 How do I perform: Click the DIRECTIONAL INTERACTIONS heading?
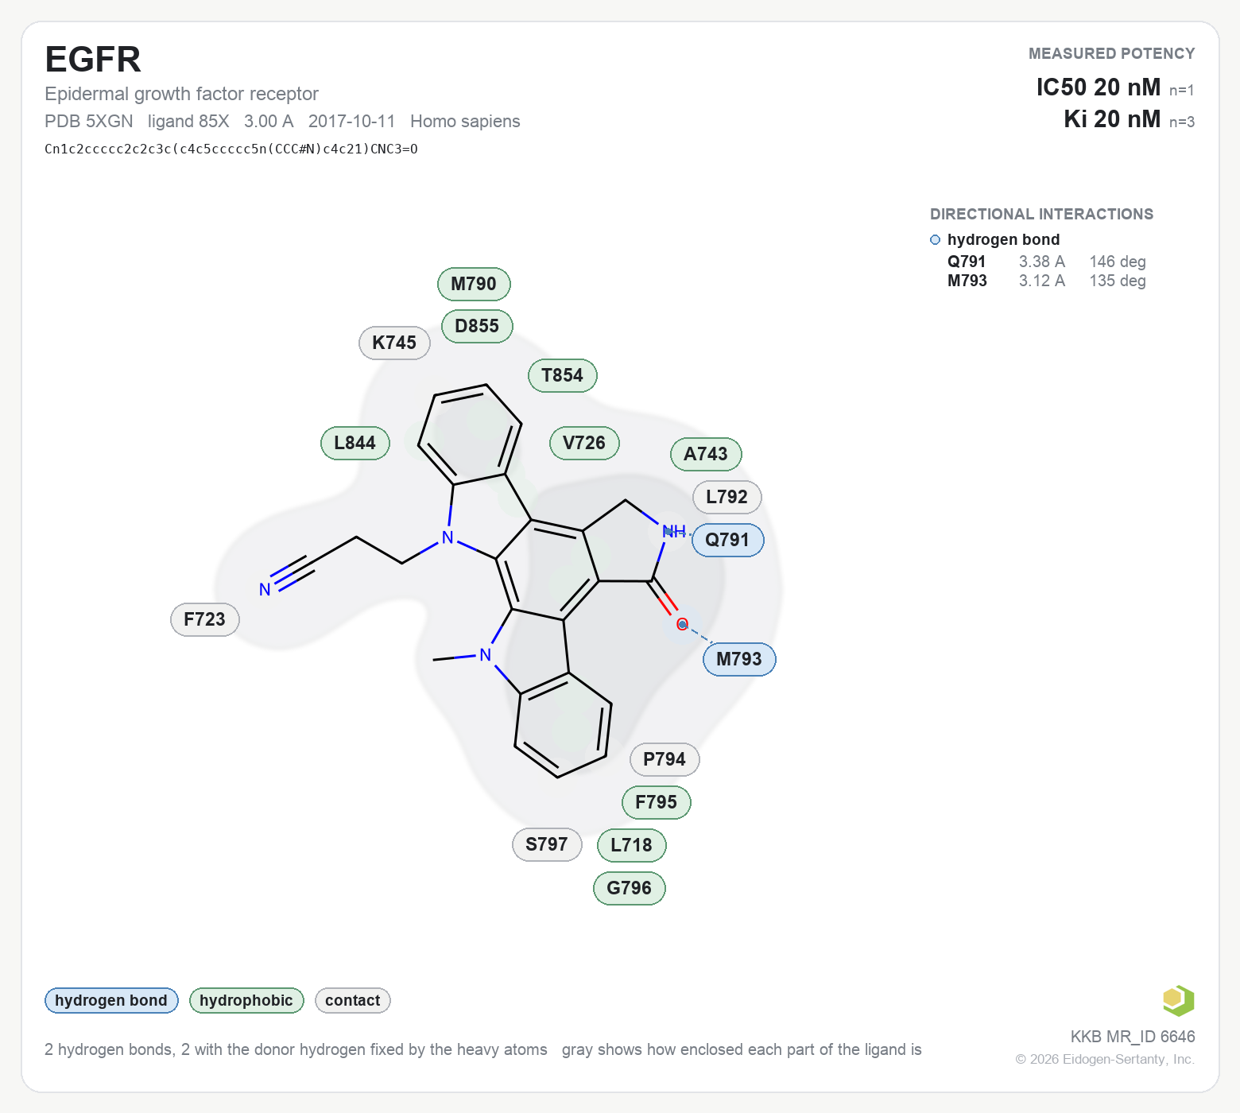tap(1041, 214)
